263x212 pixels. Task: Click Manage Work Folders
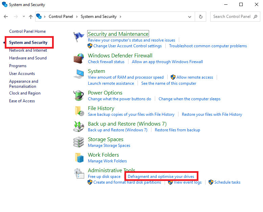[107, 161]
